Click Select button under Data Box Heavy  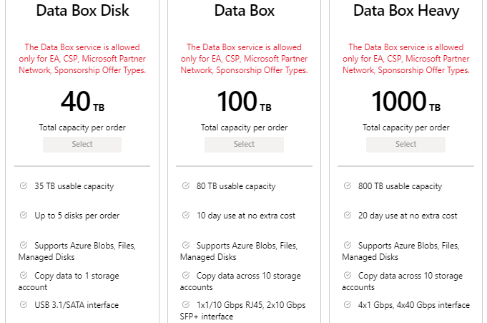[x=405, y=145]
